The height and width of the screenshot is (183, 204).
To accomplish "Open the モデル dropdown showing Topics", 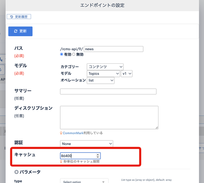I will coord(103,74).
